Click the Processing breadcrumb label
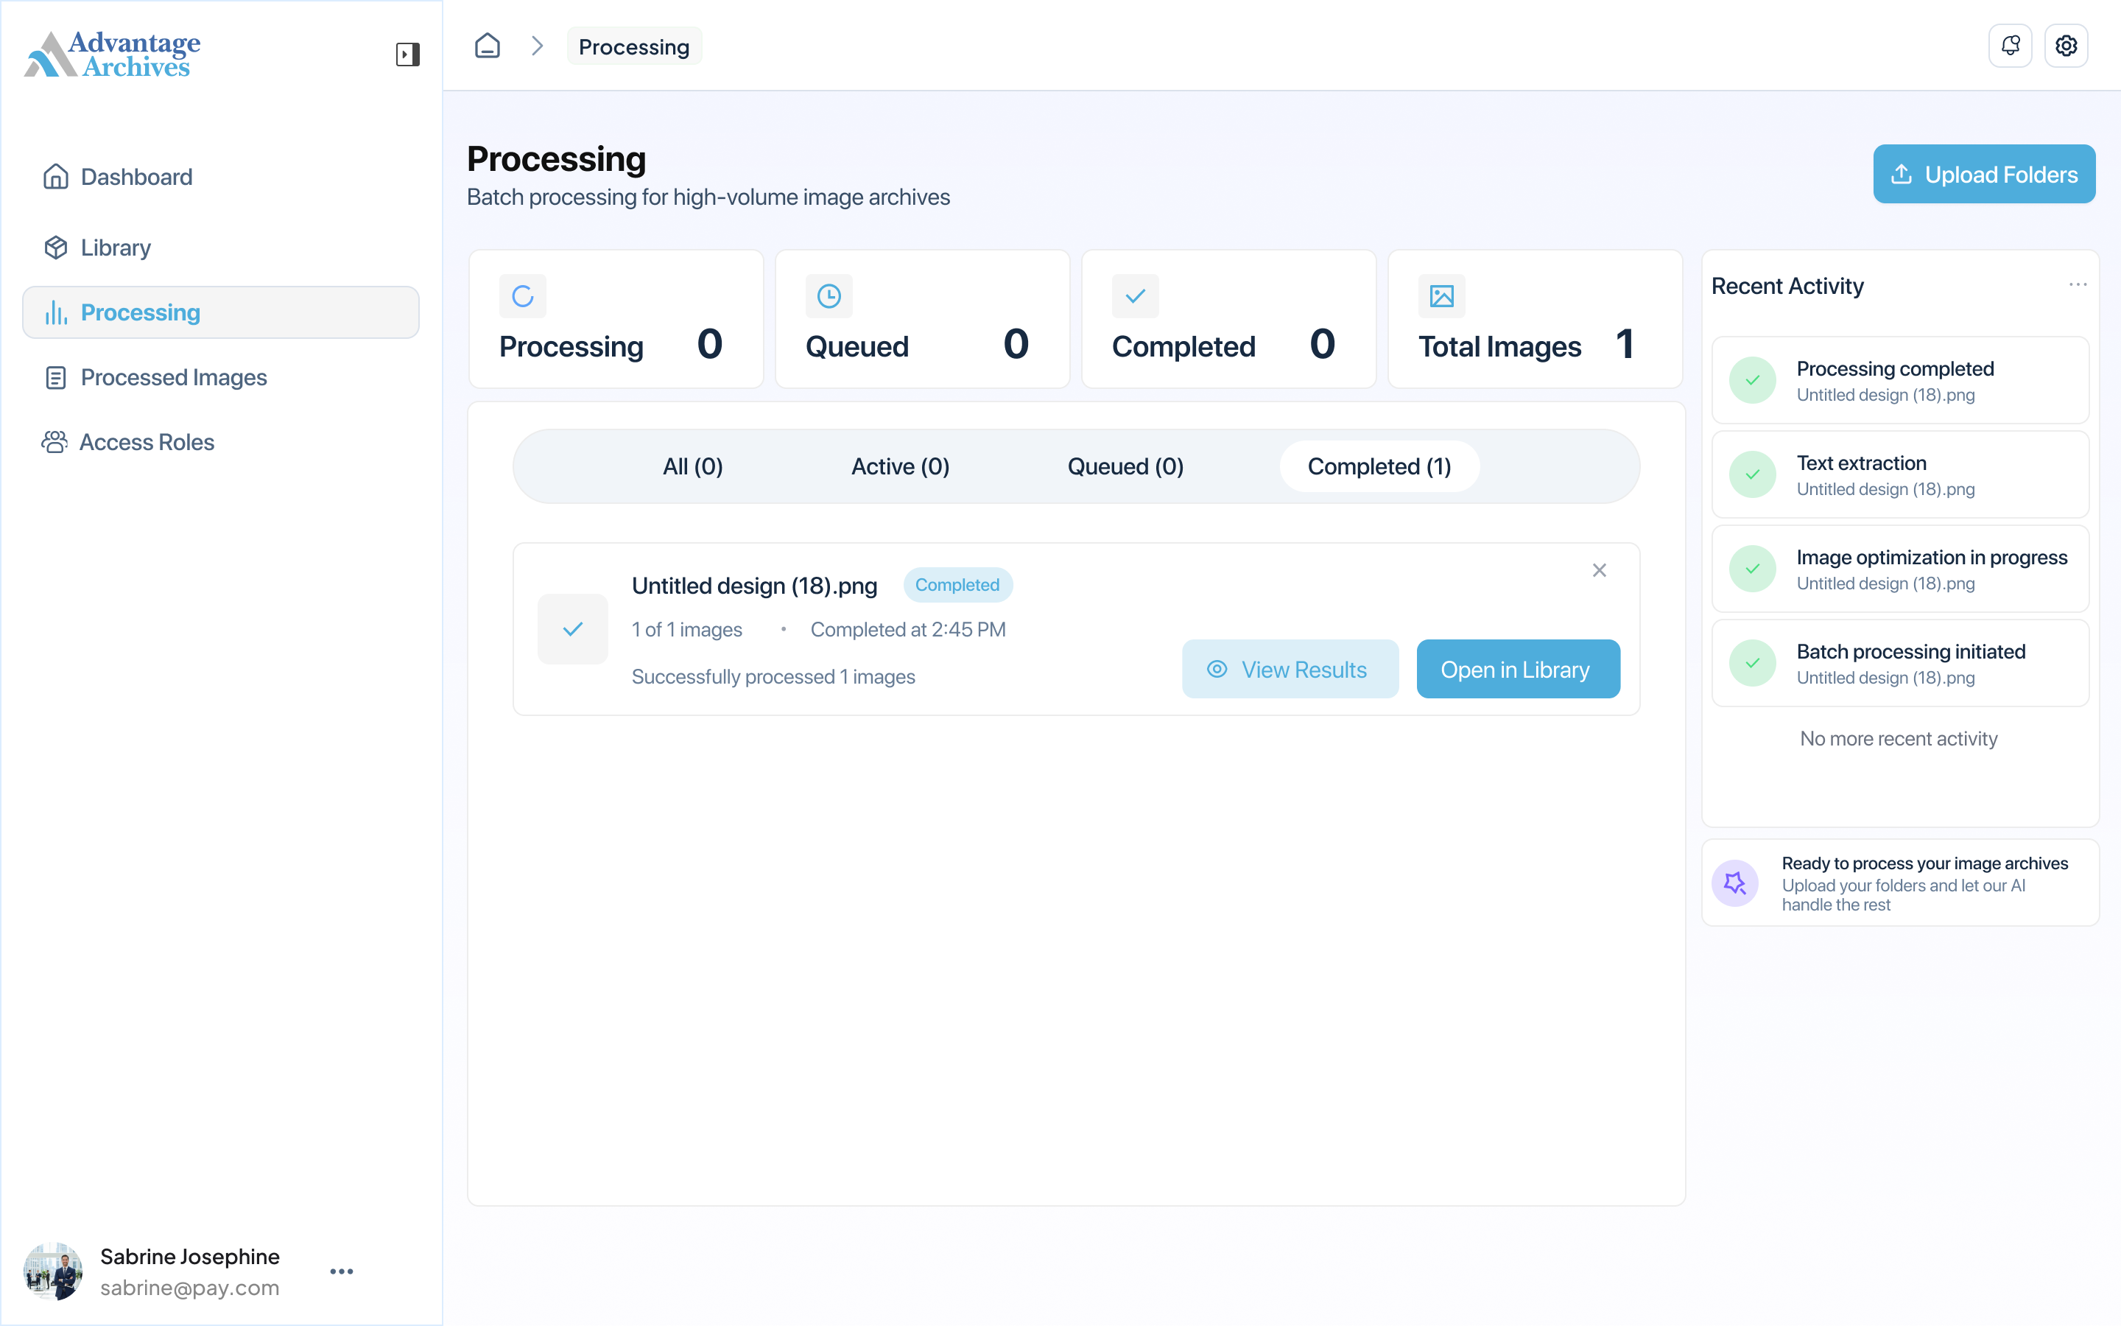Image resolution: width=2121 pixels, height=1326 pixels. pos(633,46)
